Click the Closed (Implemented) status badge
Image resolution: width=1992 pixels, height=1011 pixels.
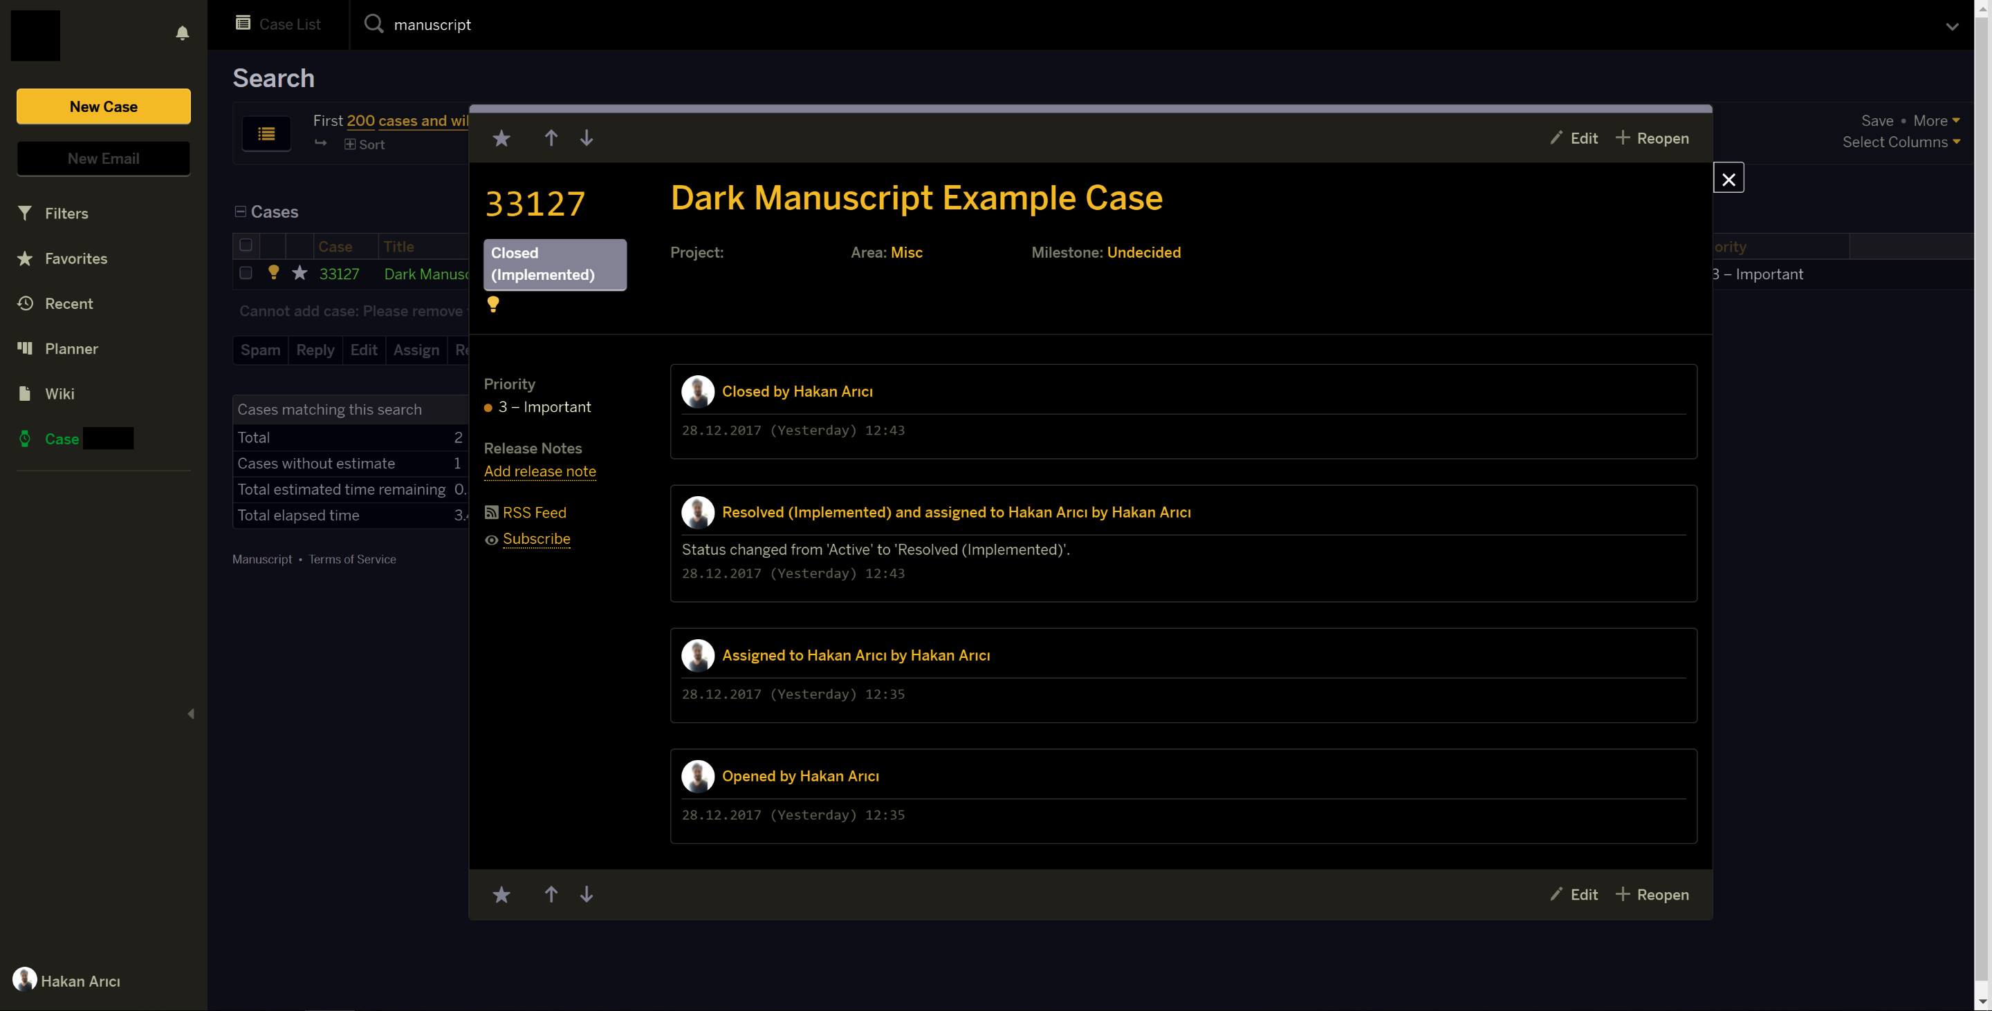pyautogui.click(x=555, y=264)
